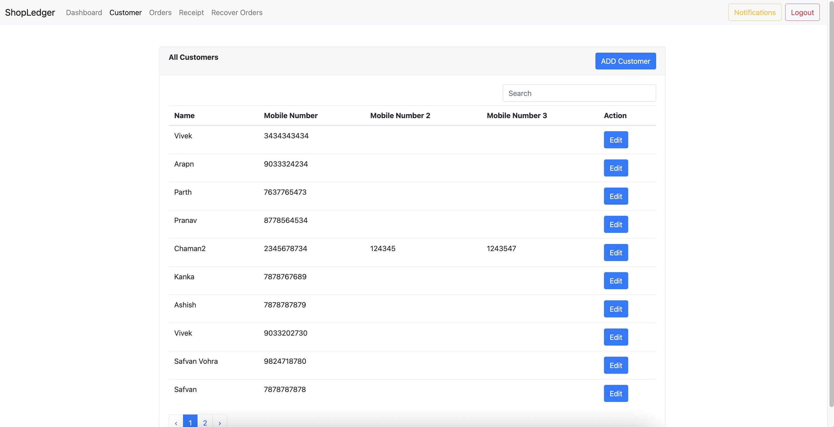This screenshot has height=427, width=834.
Task: Select page 1 in pagination
Action: point(190,422)
